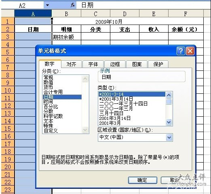The height and width of the screenshot is (194, 211).
Task: Select column E header
Action: (154, 14)
